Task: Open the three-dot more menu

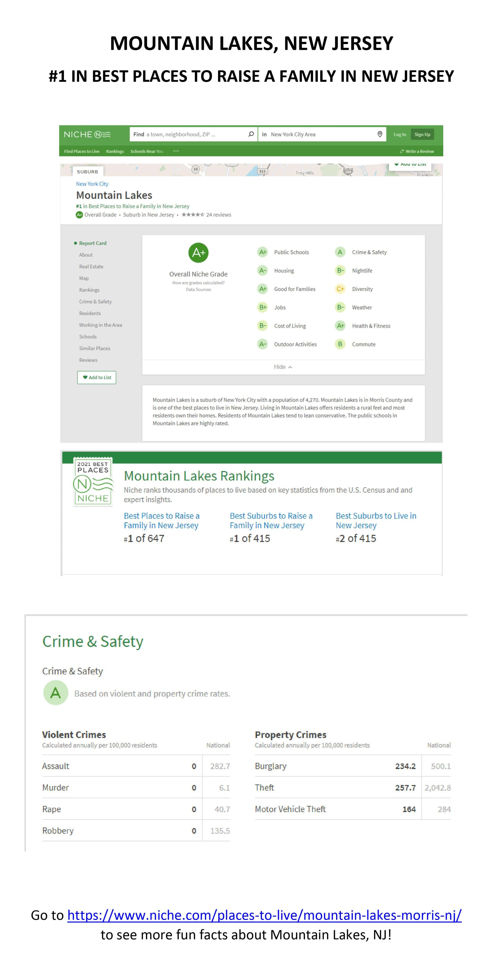Action: (176, 151)
